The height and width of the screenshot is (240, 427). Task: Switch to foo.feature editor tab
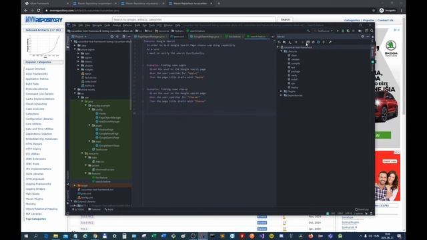click(234, 37)
